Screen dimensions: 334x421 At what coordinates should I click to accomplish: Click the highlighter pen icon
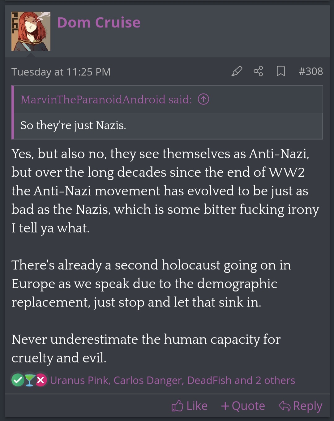tap(237, 71)
